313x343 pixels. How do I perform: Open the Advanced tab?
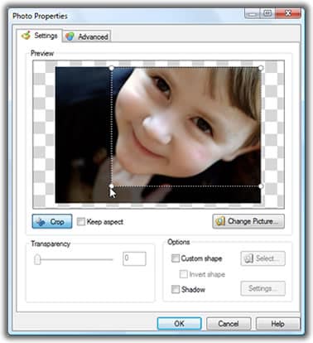[87, 36]
